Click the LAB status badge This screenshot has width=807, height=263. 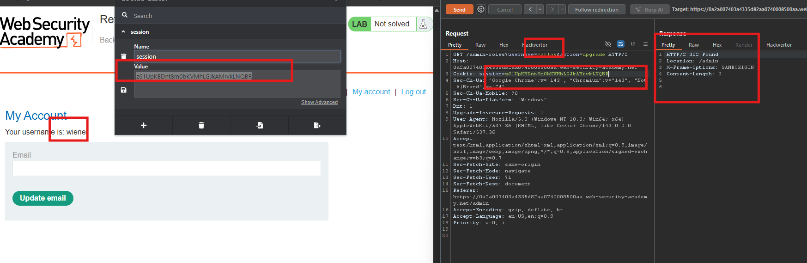(359, 24)
